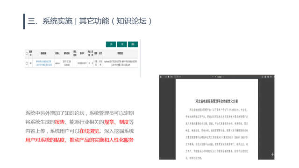Click slide title 三、系统实施 | 其它功能（知识论坛）

[90, 21]
